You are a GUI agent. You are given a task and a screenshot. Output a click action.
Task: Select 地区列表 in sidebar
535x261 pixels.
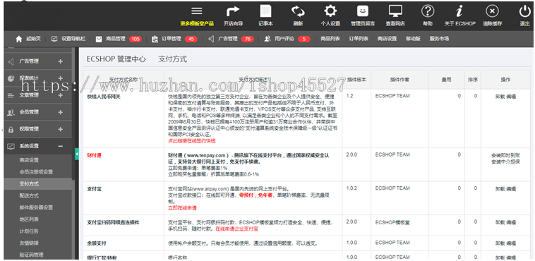[29, 219]
